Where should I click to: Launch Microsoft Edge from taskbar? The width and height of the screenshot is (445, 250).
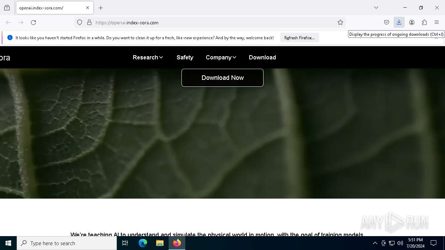pyautogui.click(x=143, y=243)
